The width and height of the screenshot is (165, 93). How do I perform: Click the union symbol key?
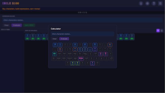[x=100, y=54]
